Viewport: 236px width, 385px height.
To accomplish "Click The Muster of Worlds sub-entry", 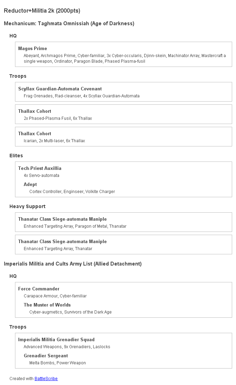I will pos(47,305).
